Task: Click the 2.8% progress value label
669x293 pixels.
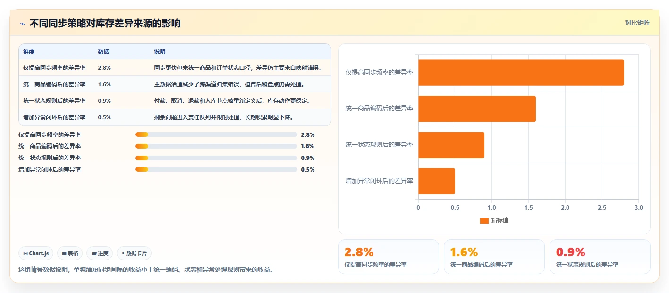Action: coord(308,134)
